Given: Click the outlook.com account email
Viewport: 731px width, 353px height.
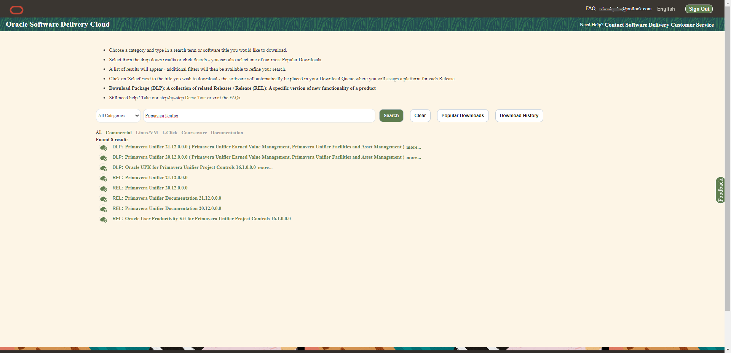Looking at the screenshot, I should 625,9.
